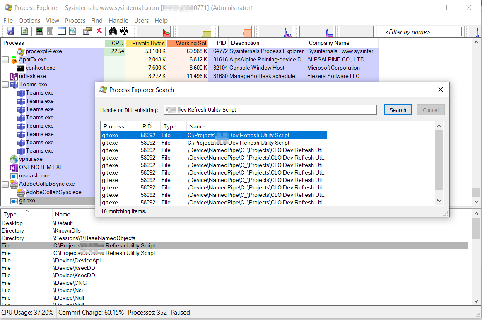Viewport: 482px width, 320px height.
Task: Click the Handle or DLL substring field
Action: [270, 110]
